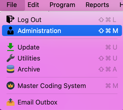Click the Log Out door-arrow icon
The width and height of the screenshot is (123, 110).
pyautogui.click(x=10, y=19)
